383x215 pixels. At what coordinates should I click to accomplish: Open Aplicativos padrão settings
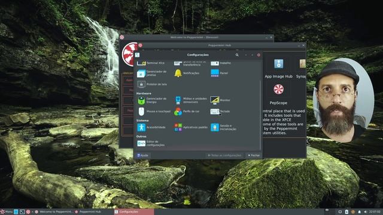(191, 127)
